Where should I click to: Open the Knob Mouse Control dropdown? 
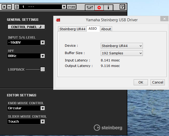26,108
